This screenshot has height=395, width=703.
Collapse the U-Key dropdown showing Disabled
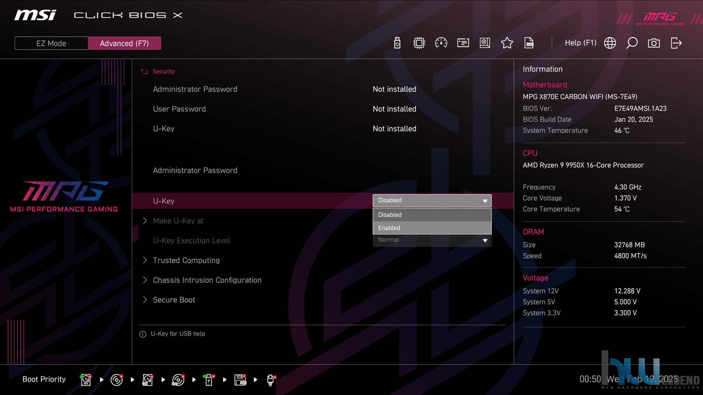(432, 200)
